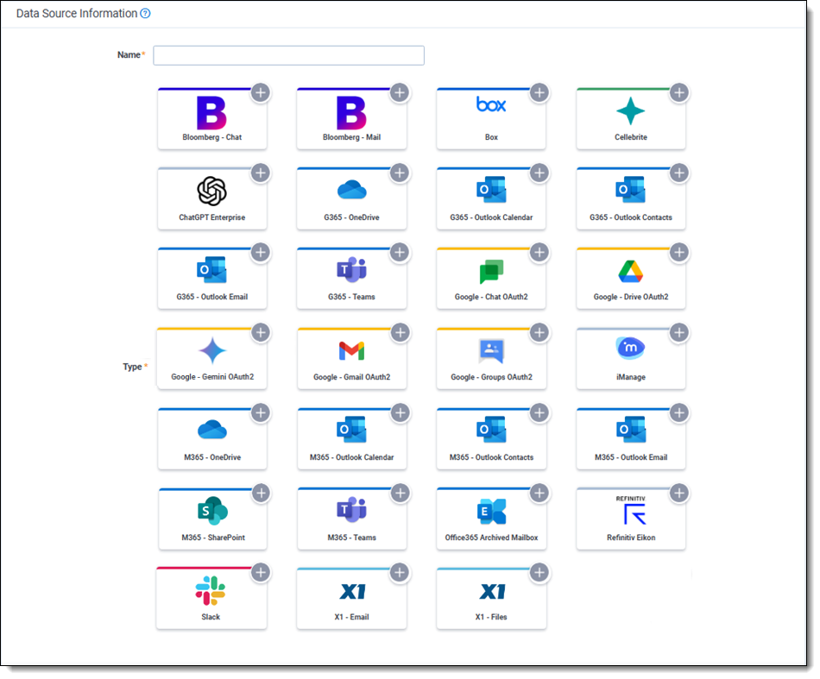Choose the G365 - OneDrive cloud icon
The image size is (820, 679).
coord(352,190)
